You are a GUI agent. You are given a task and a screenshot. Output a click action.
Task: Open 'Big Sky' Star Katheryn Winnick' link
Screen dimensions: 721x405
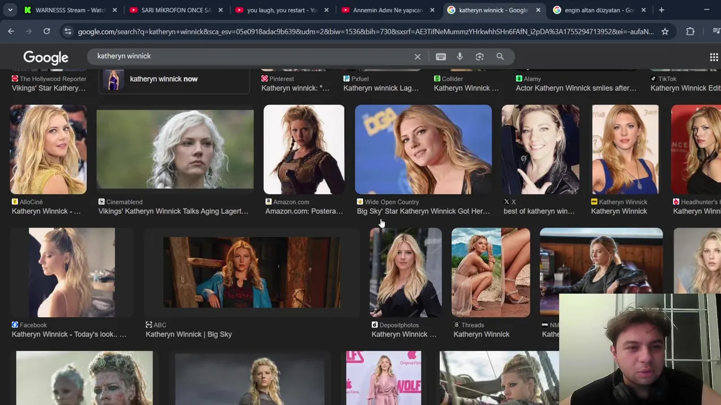423,211
